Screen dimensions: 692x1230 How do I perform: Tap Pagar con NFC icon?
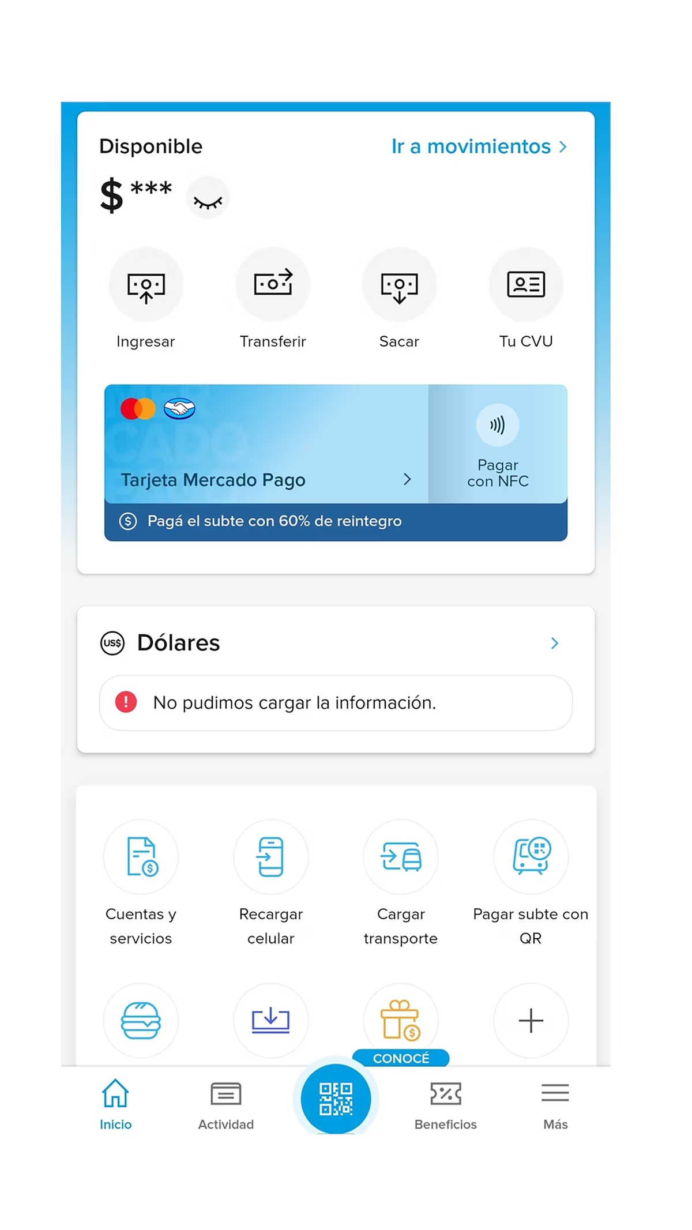(x=498, y=426)
